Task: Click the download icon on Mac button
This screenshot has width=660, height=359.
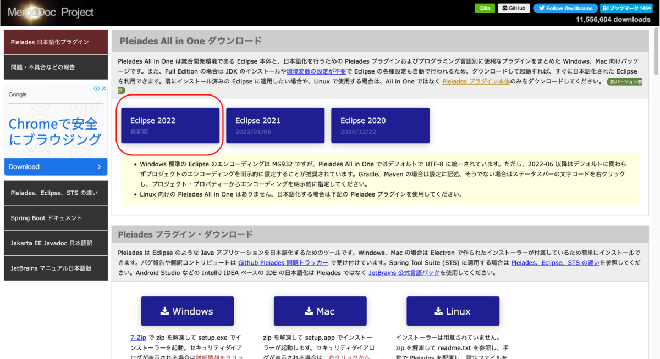Action: click(309, 311)
